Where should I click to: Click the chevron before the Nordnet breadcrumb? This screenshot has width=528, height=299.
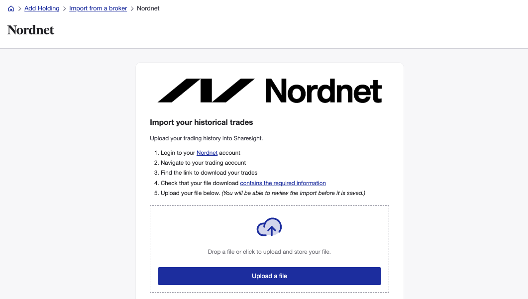click(x=133, y=8)
